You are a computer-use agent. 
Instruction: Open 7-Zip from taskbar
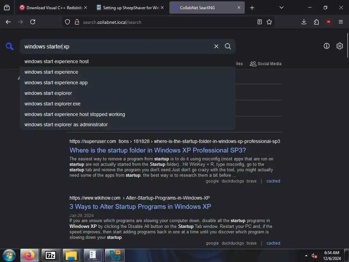[50, 255]
